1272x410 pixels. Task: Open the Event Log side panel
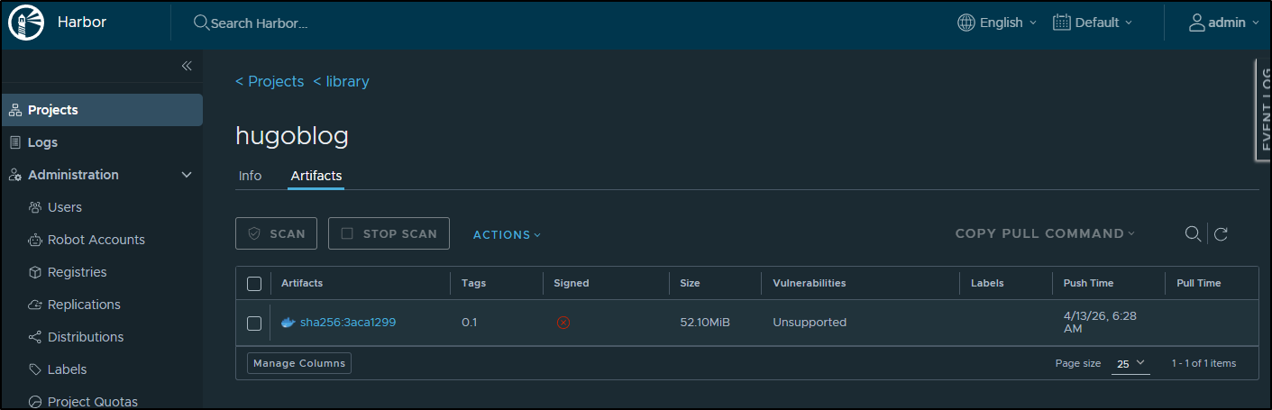tap(1263, 108)
